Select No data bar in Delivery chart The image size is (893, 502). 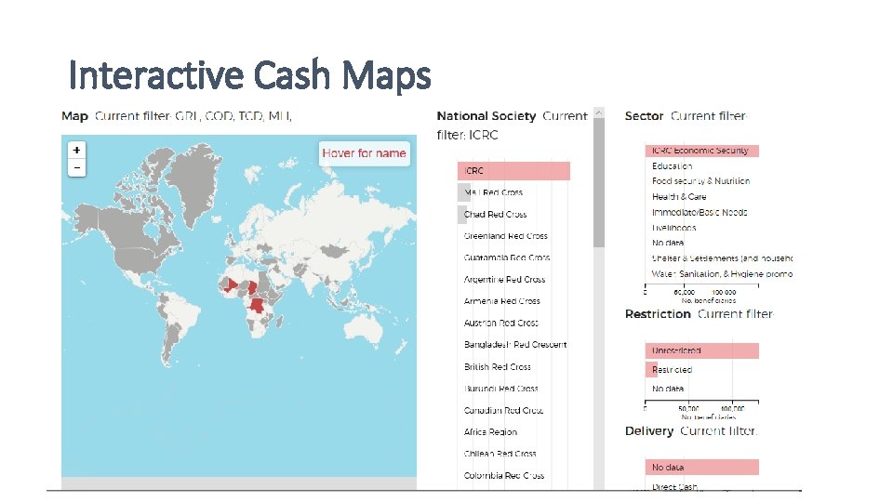pyautogui.click(x=701, y=468)
